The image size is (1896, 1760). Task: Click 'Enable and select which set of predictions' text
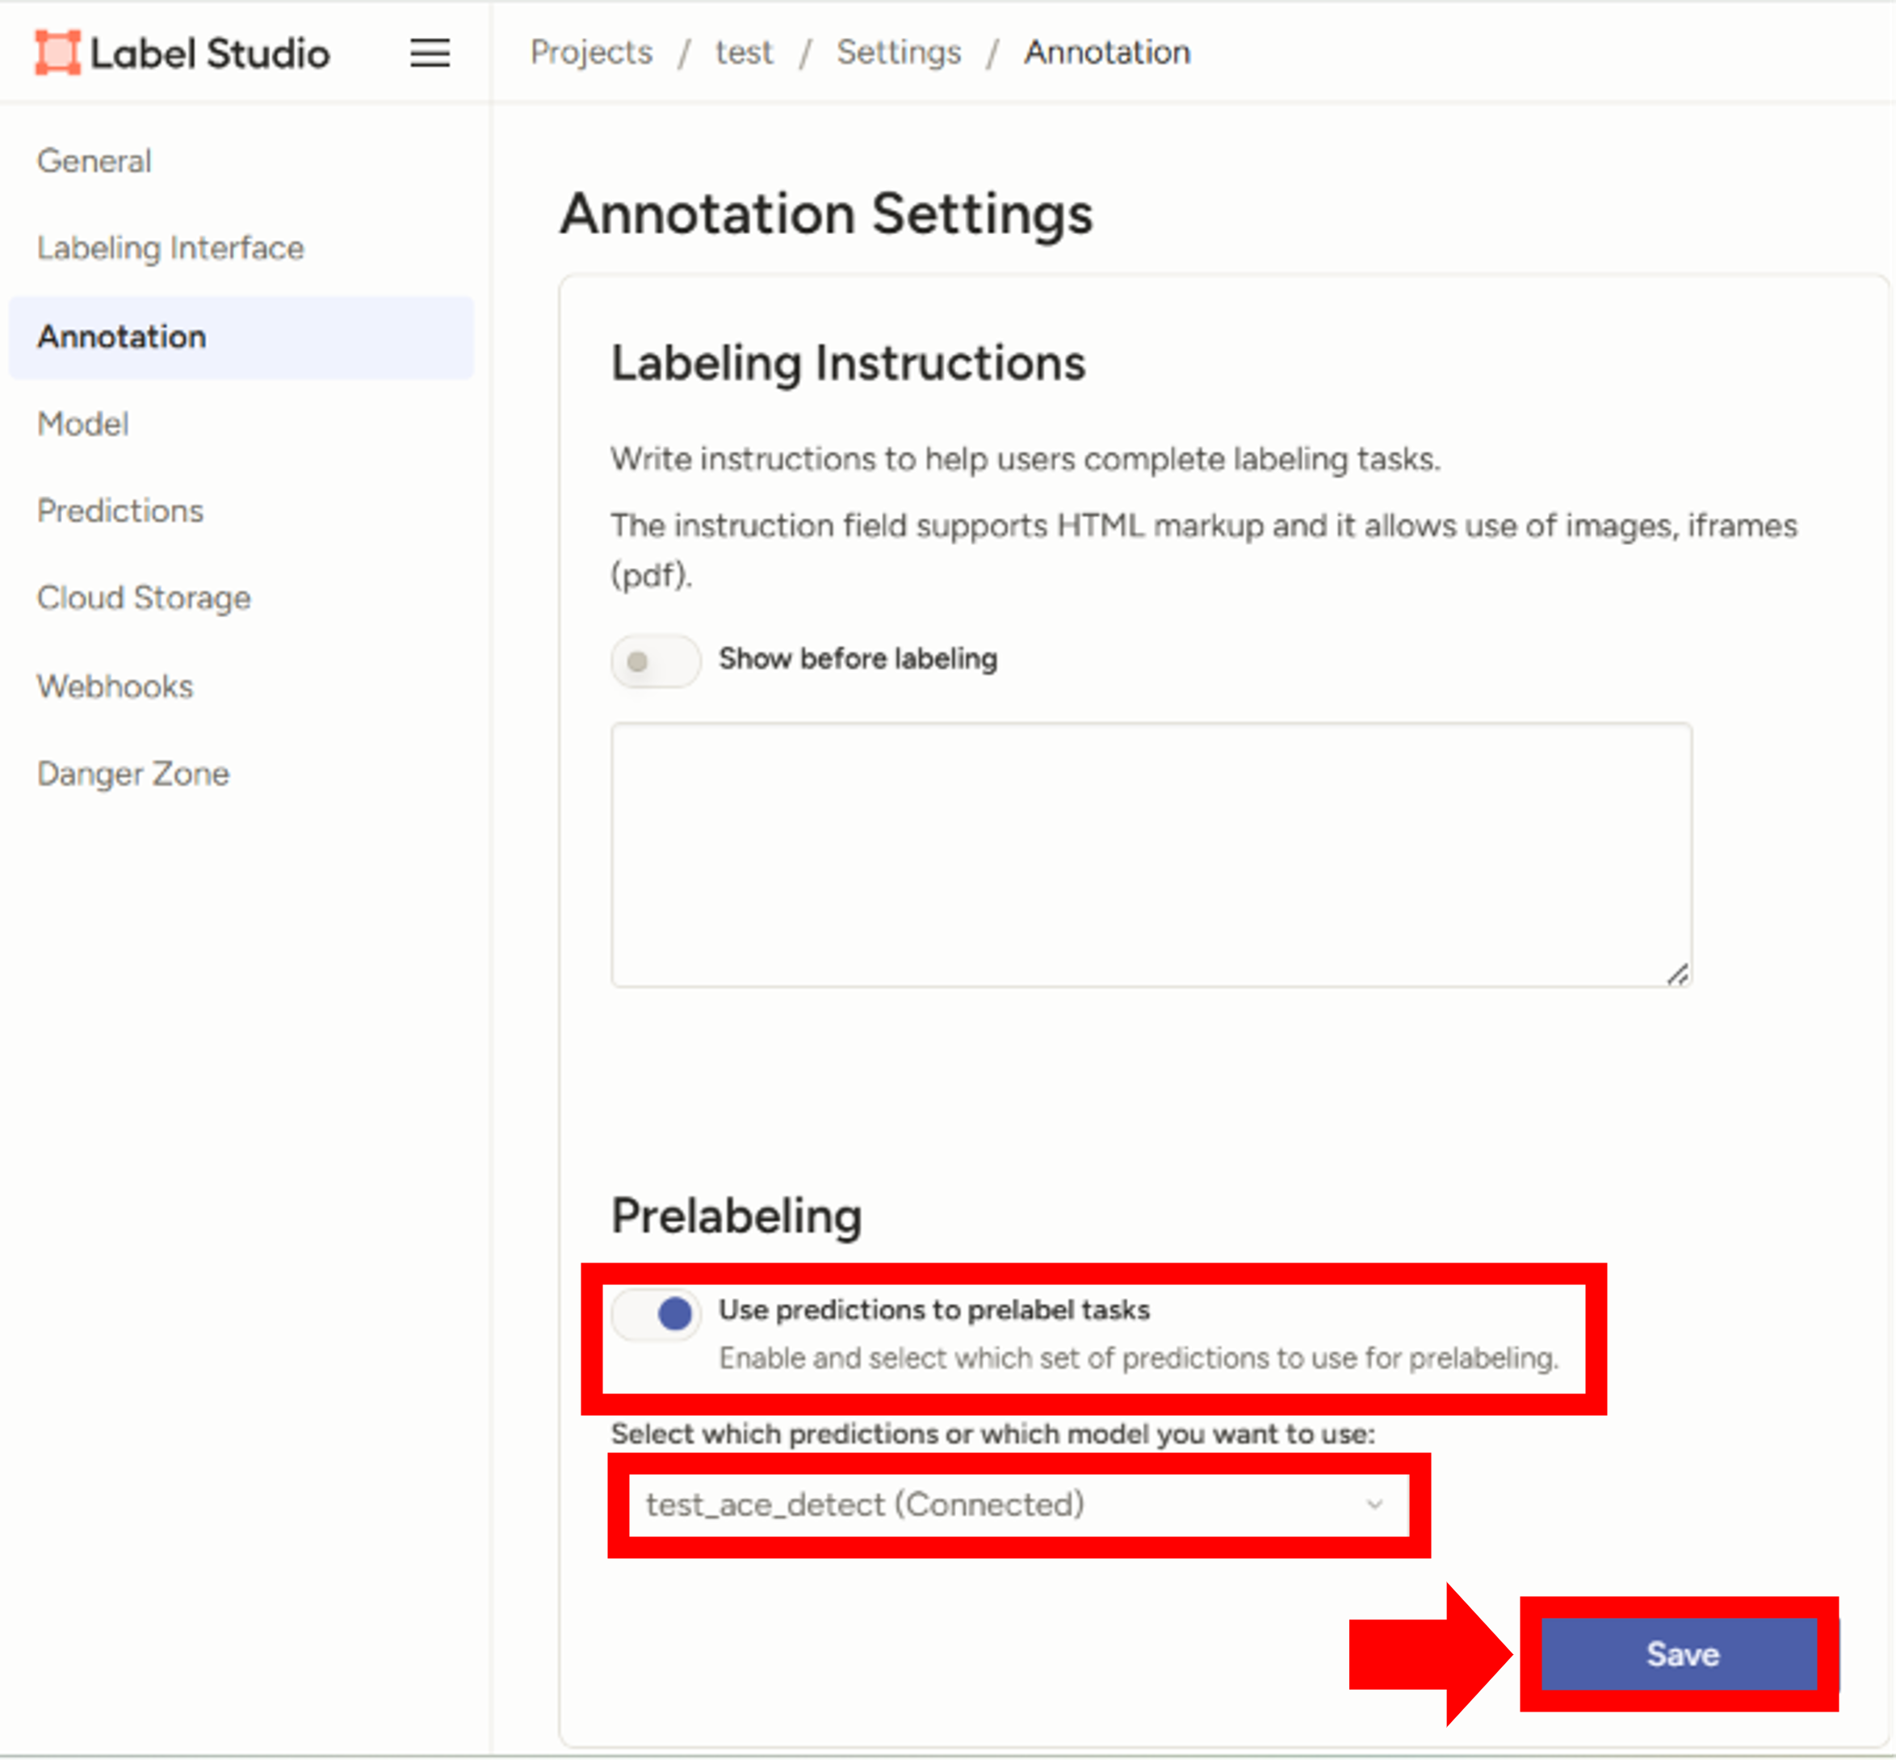pos(1139,1358)
